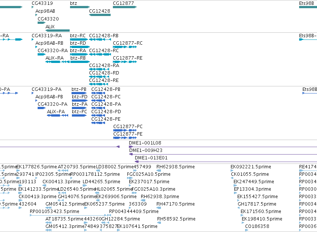Click the DME1-013E01 BAC clone
This screenshot has height=232, width=317.
[x=226, y=162]
